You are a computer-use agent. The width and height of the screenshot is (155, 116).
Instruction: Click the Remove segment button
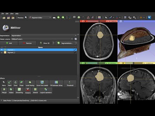pyautogui.click(x=27, y=43)
